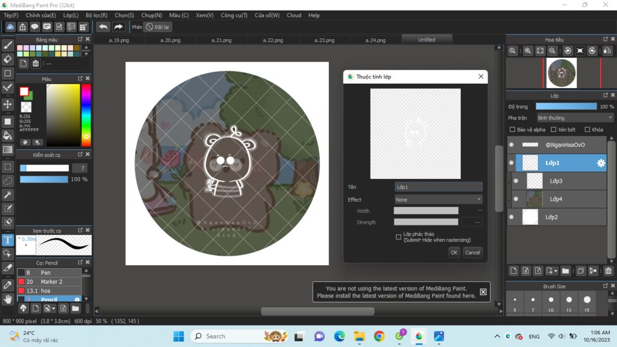
Task: Hide the @NganHaaOvO layer
Action: click(x=511, y=145)
